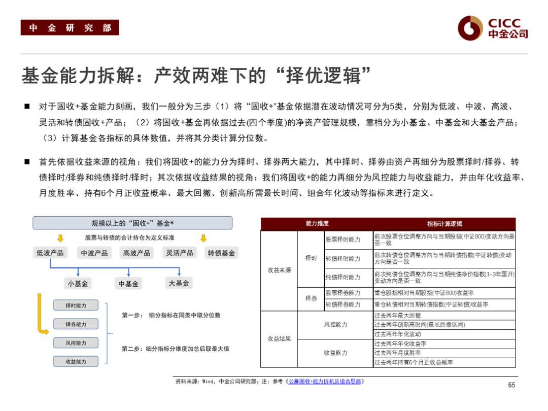Click the 过去两年年化收益率 cell
The height and width of the screenshot is (411, 548).
tap(444, 344)
